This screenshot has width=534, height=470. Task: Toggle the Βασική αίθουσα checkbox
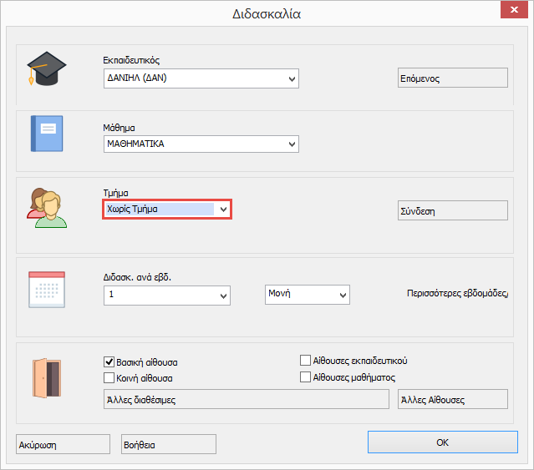(x=109, y=362)
